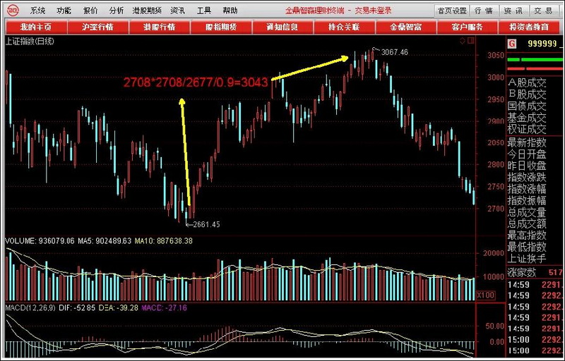
Task: Click the red G icon beside 999999
Action: 511,44
